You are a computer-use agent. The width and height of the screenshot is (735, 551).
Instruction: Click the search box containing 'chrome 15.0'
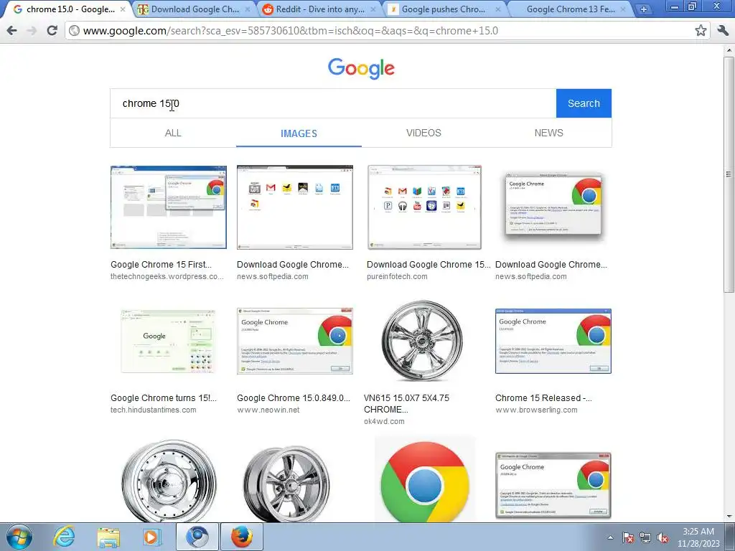[333, 103]
